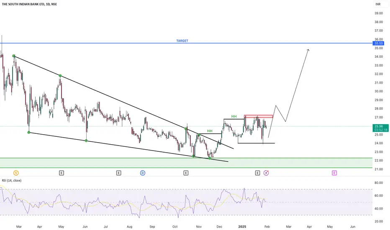Select the green support zone band
The image size is (390, 230).
tap(186, 163)
